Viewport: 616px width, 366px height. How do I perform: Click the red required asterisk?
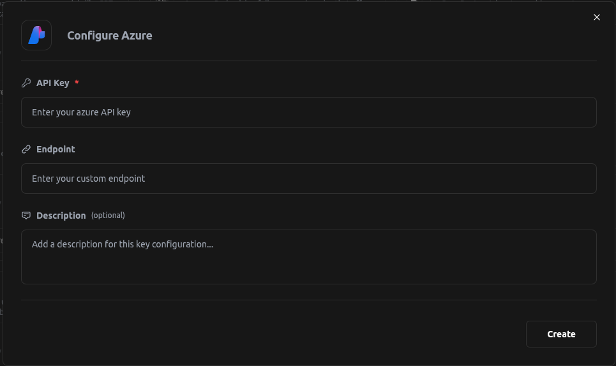click(x=77, y=83)
